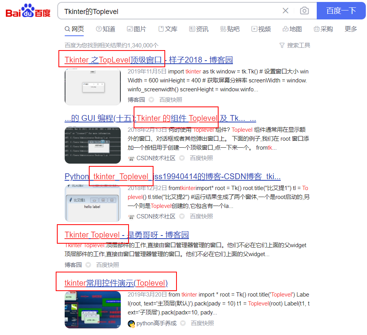The width and height of the screenshot is (367, 335).
Task: Expand dropdown arrow of Python_tkinter_Toplevel result source
Action: pos(182,216)
